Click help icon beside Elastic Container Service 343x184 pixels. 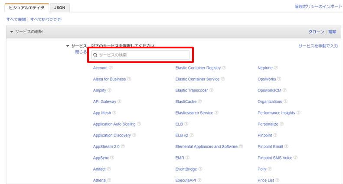(x=223, y=79)
